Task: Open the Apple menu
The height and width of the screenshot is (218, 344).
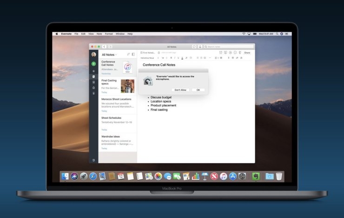Action: point(57,34)
